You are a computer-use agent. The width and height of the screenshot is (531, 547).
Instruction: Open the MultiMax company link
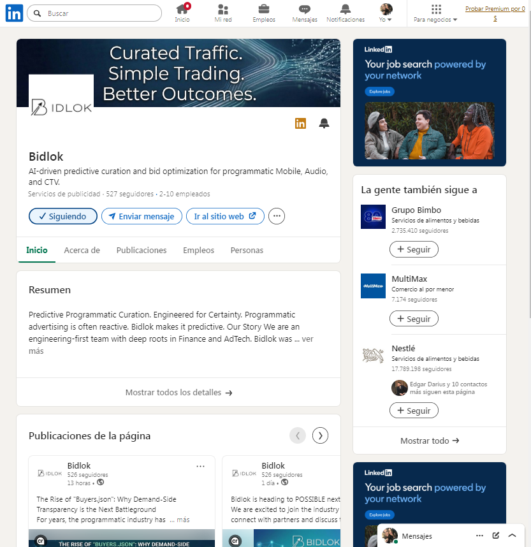tap(409, 279)
